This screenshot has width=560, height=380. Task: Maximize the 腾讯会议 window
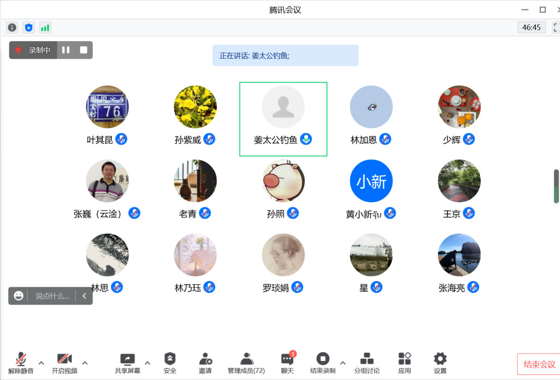point(543,10)
